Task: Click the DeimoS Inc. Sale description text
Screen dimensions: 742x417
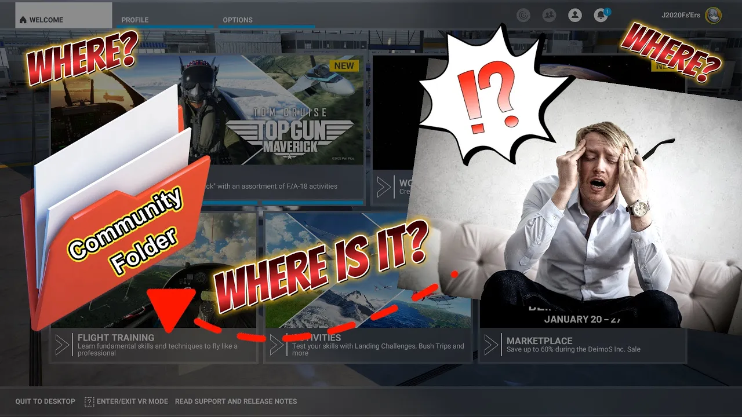Action: pyautogui.click(x=573, y=350)
